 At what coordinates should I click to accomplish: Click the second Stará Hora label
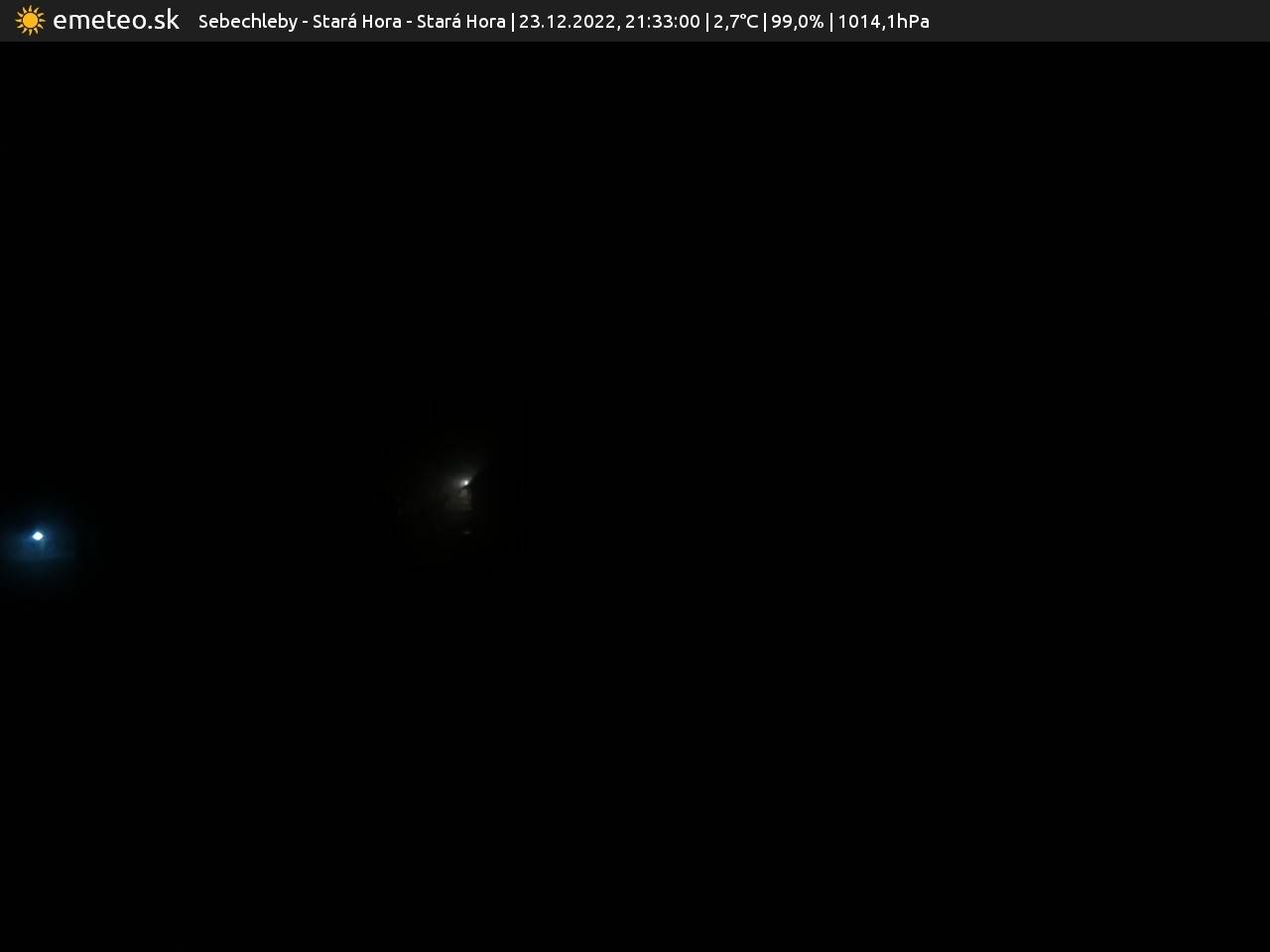(460, 22)
